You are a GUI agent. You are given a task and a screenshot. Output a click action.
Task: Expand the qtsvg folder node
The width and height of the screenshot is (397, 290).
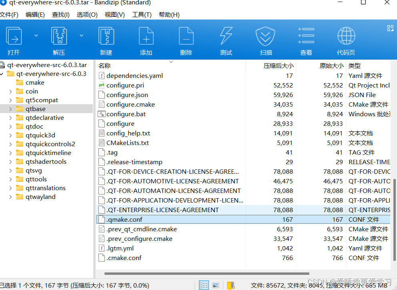point(10,171)
